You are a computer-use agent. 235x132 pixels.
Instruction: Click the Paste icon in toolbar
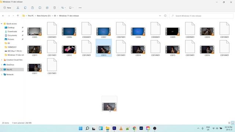[33, 8]
